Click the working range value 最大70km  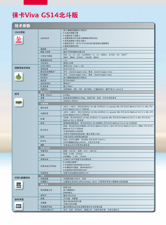[x=68, y=86]
